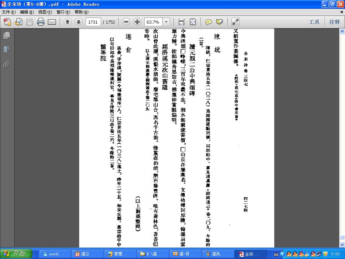
Task: Print the document using printer icon
Action: coord(41,22)
